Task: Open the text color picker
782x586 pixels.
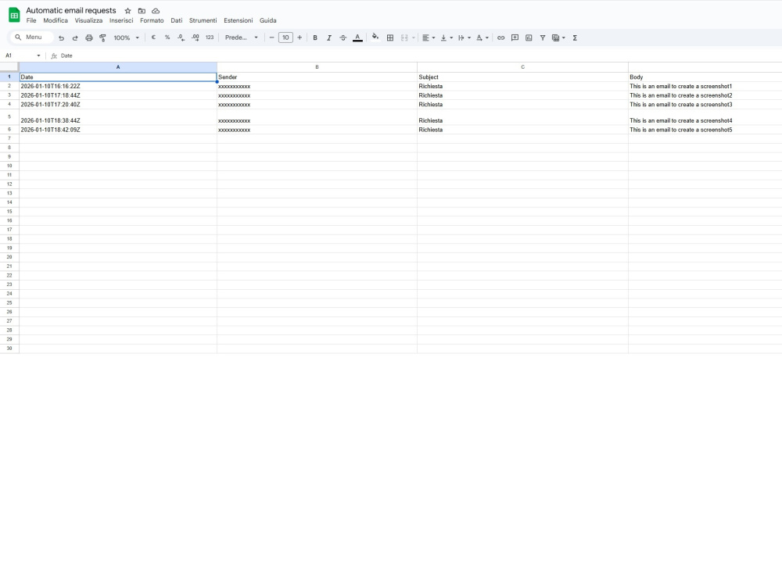Action: [x=357, y=38]
